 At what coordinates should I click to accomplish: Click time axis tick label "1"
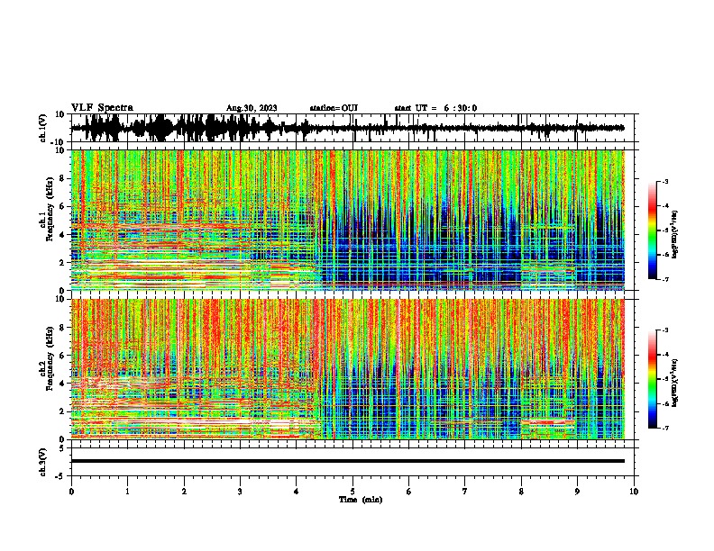coord(127,492)
